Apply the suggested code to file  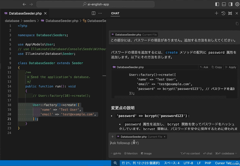[230, 67]
